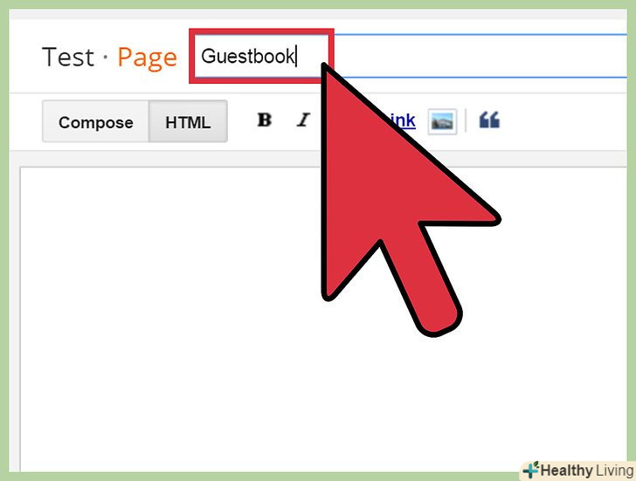The image size is (636, 481).
Task: Click the gray header bar at the top
Action: pyautogui.click(x=318, y=14)
